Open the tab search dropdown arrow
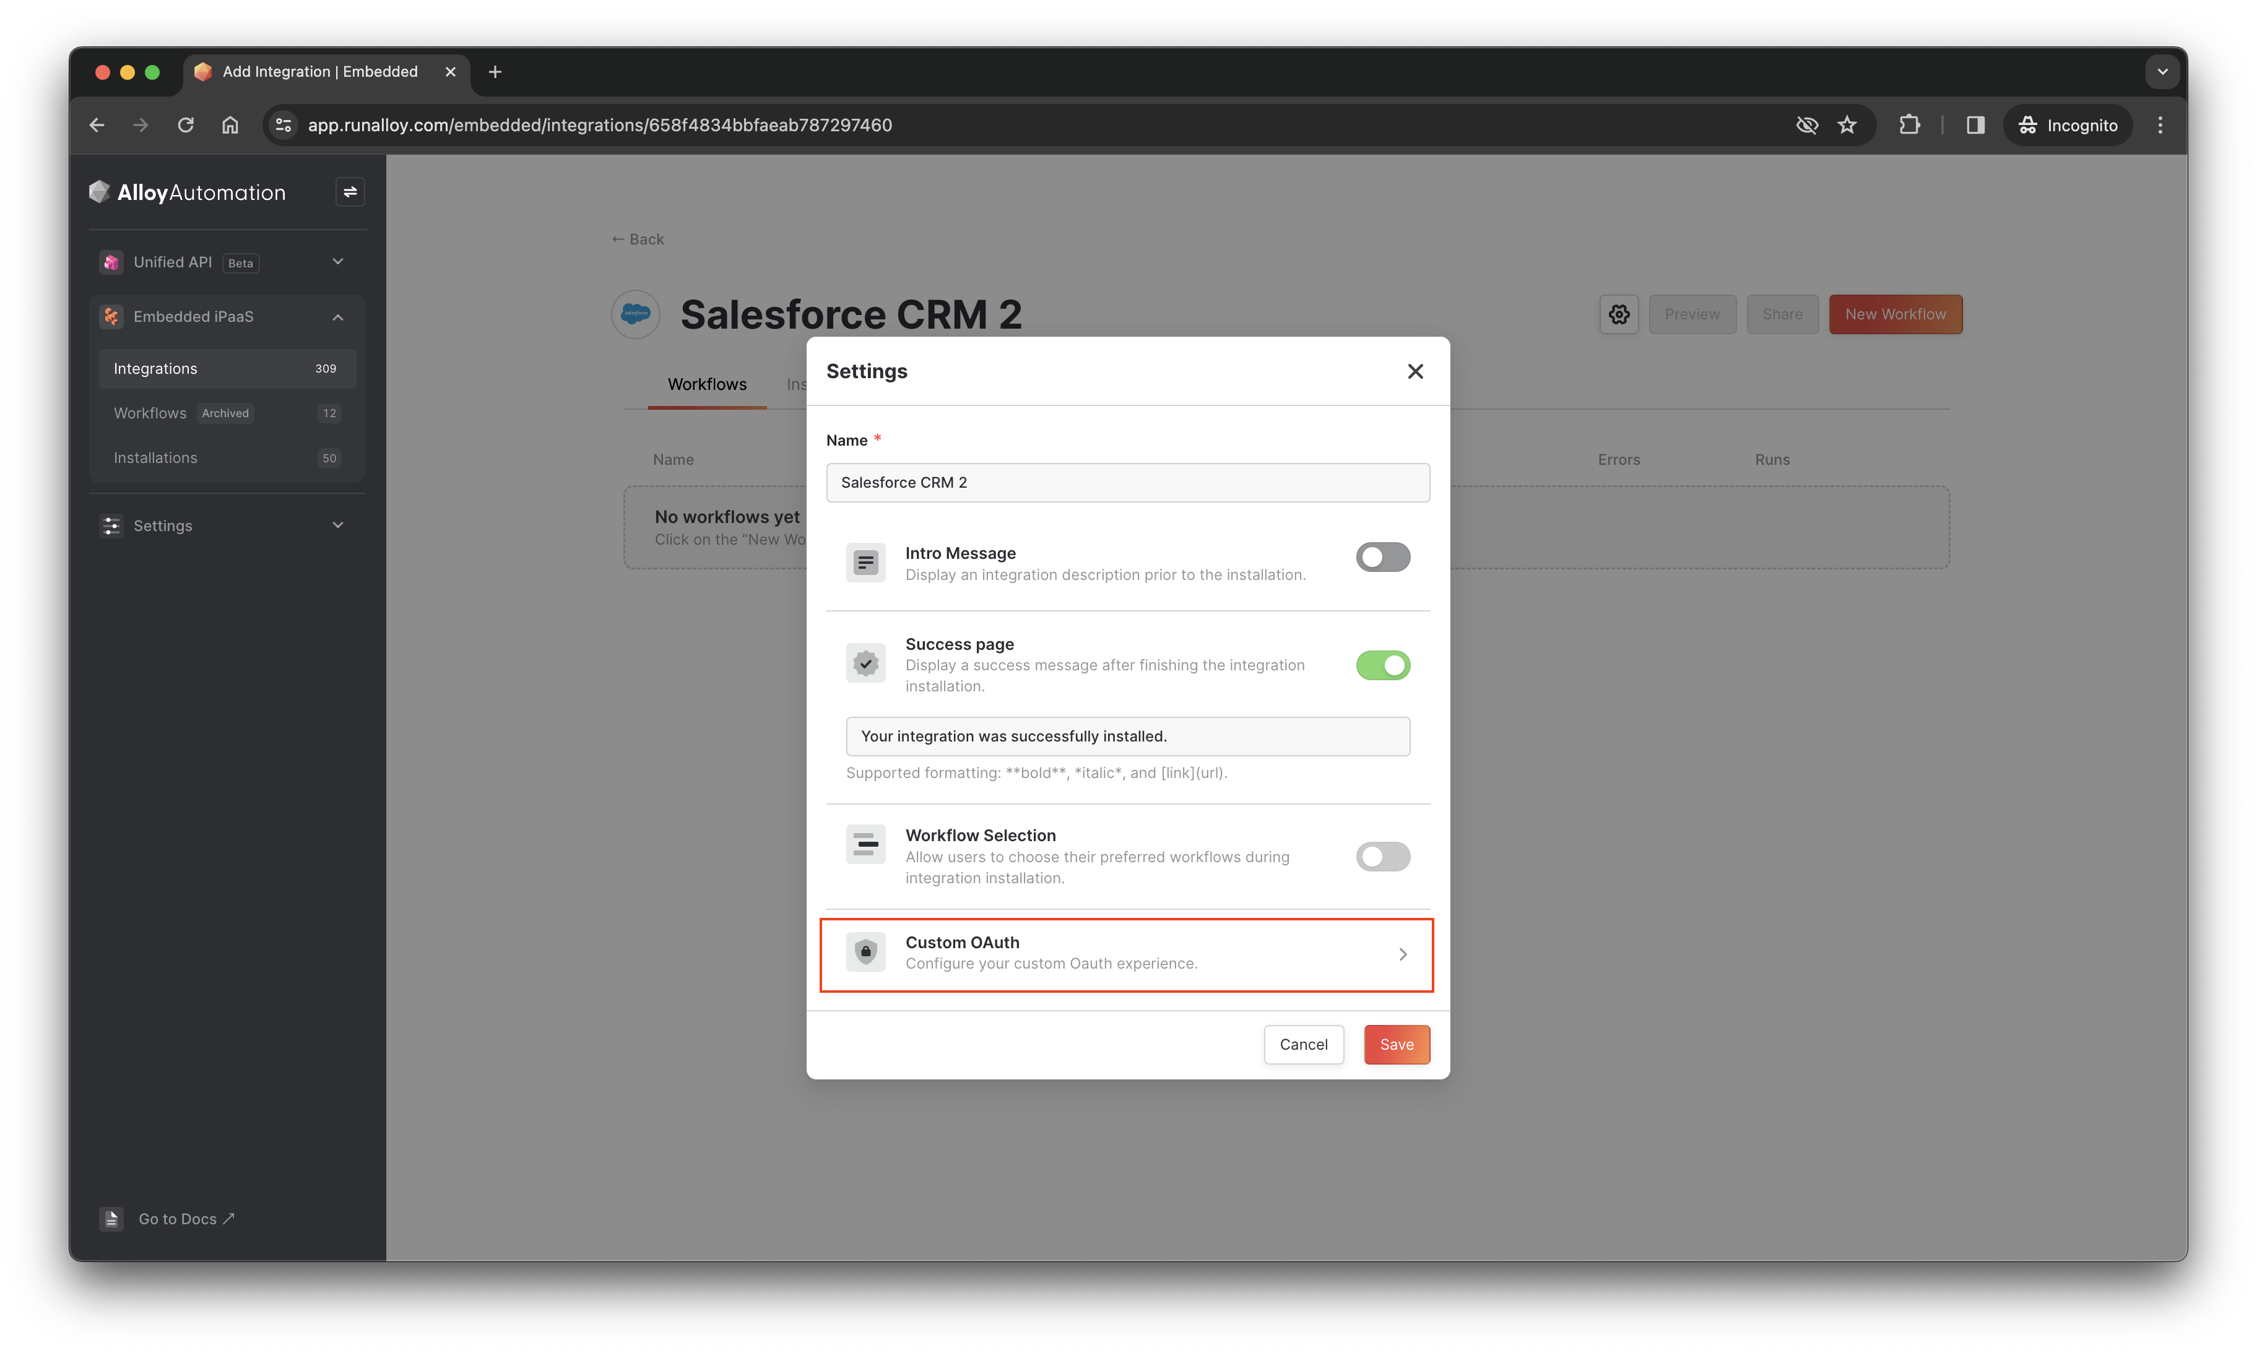This screenshot has height=1353, width=2257. pos(2161,72)
